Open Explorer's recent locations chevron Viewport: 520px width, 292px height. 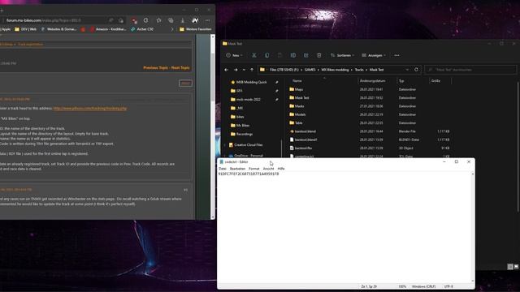(x=244, y=70)
